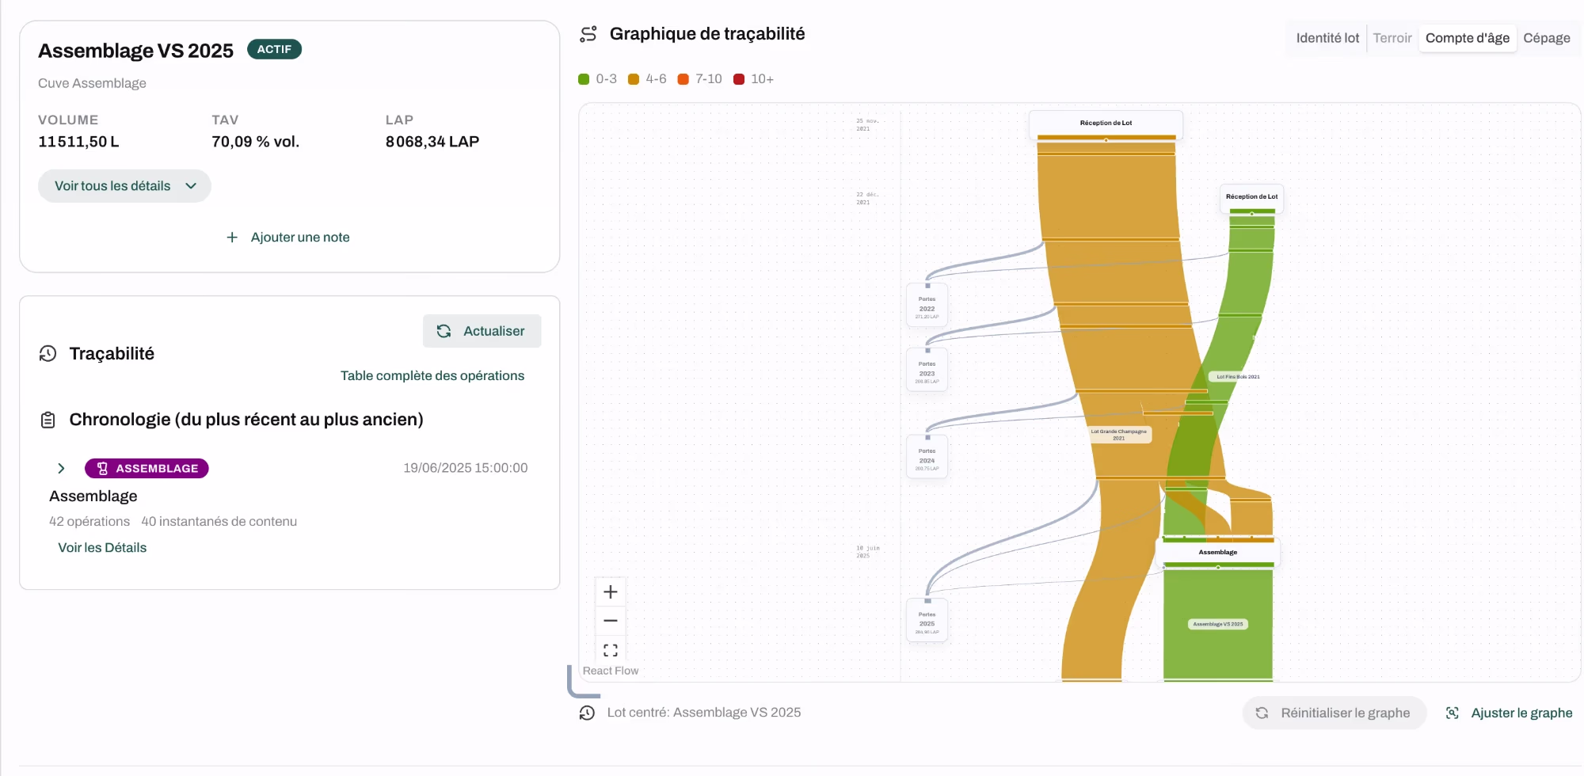
Task: Open the Voir tous les détails dropdown
Action: click(x=124, y=186)
